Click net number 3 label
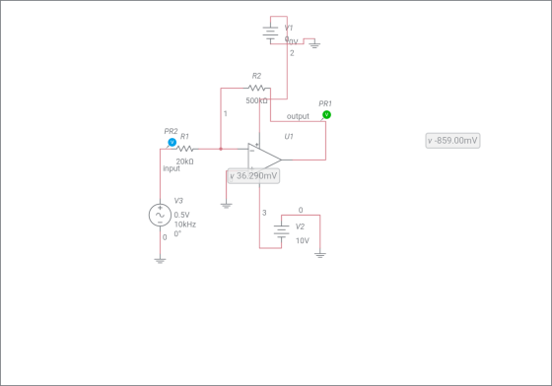This screenshot has width=552, height=386. coord(264,213)
